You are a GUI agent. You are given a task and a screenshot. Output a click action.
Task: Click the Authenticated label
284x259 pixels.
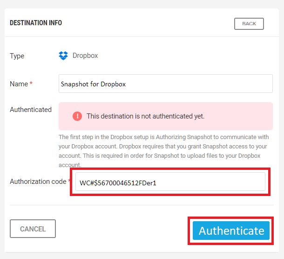click(x=31, y=110)
